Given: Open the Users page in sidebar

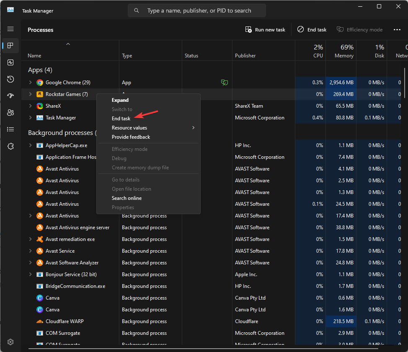Looking at the screenshot, I should [10, 112].
